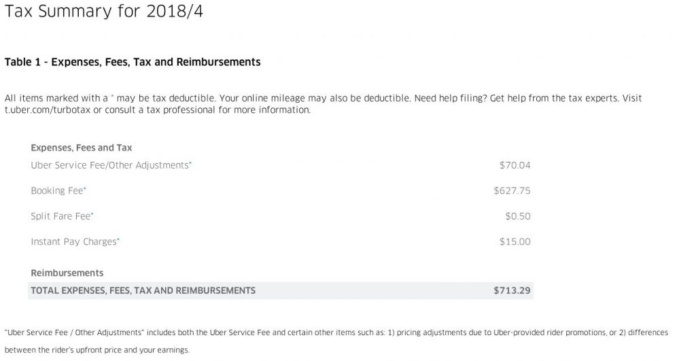Click the Reimbursements subheading

[67, 273]
